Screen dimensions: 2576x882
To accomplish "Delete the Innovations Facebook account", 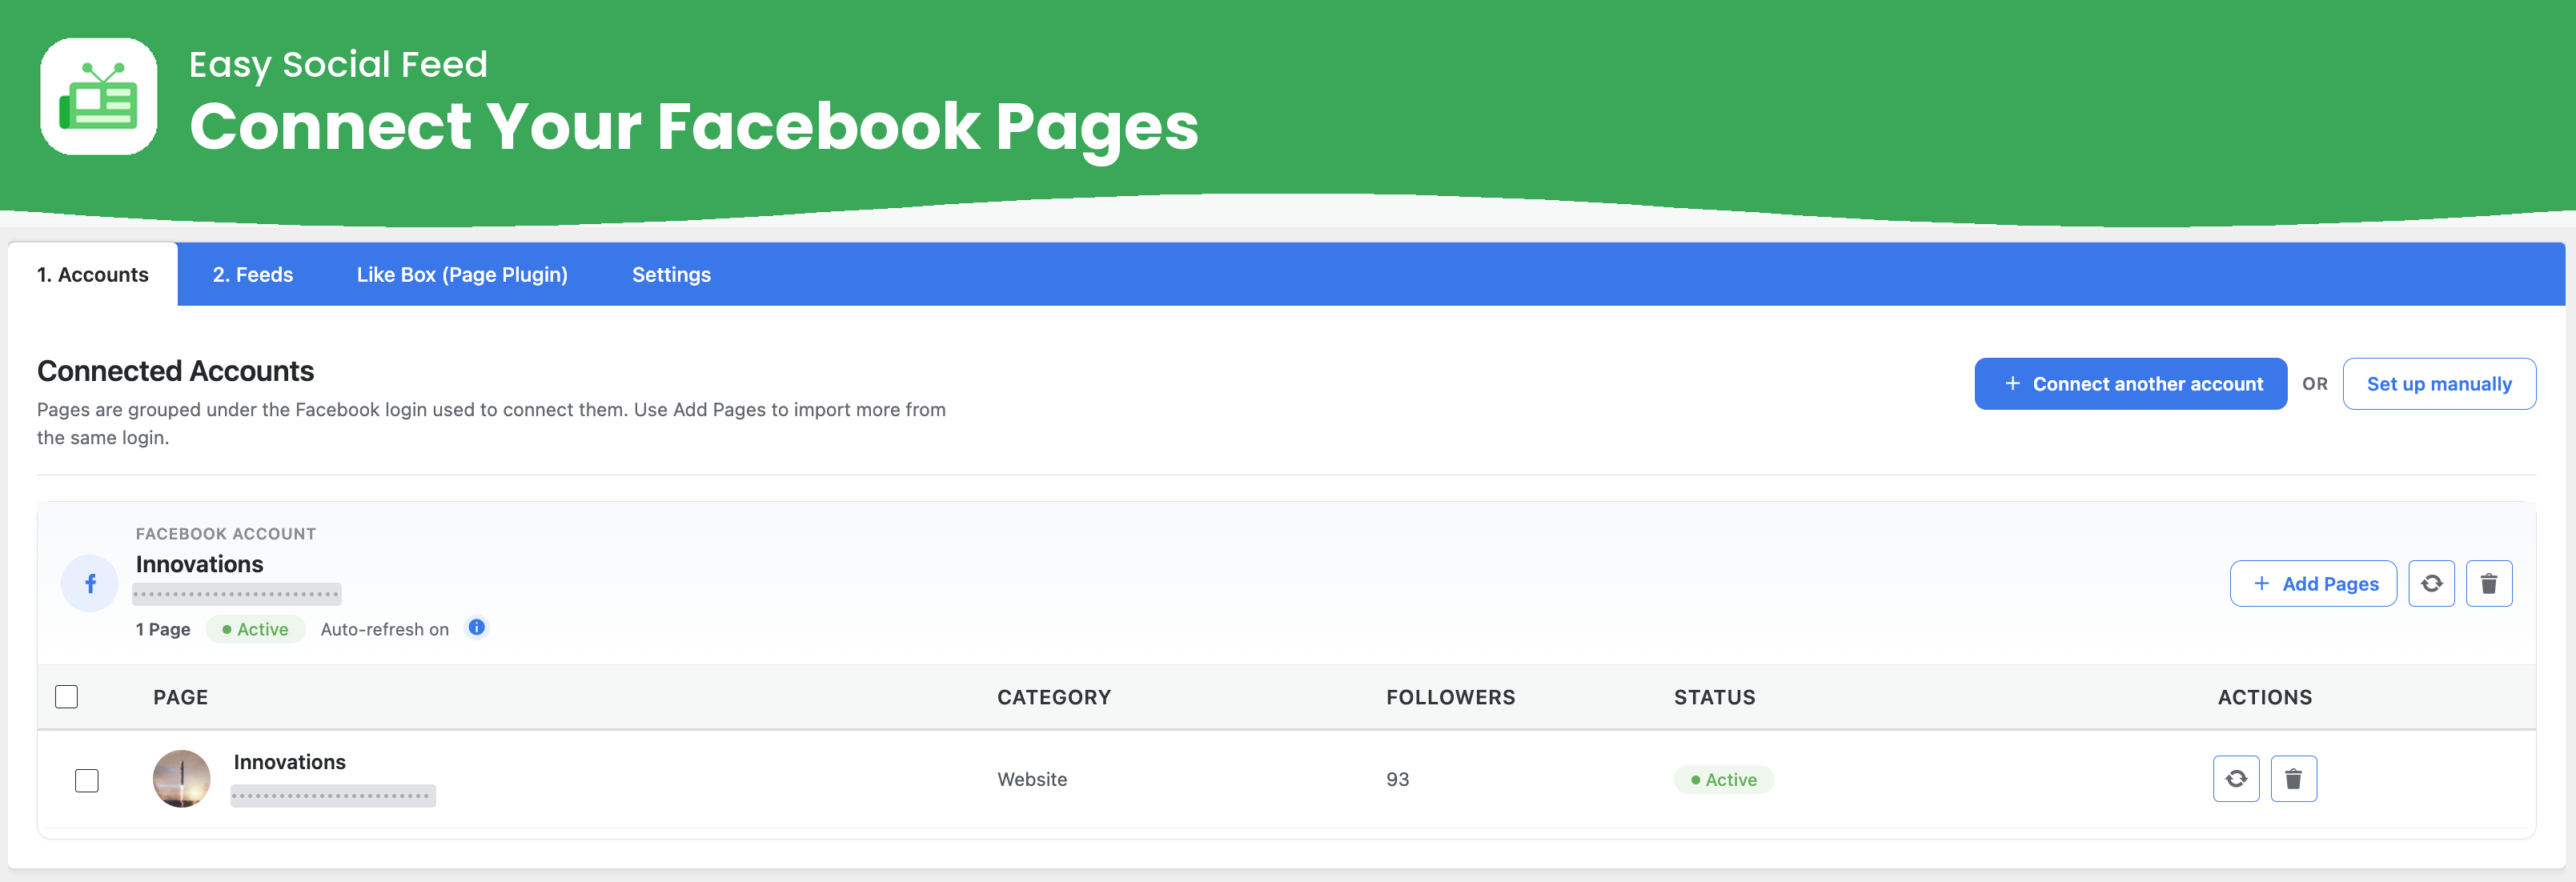I will pos(2489,583).
